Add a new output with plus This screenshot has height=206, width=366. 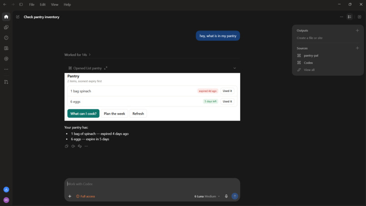tap(357, 30)
